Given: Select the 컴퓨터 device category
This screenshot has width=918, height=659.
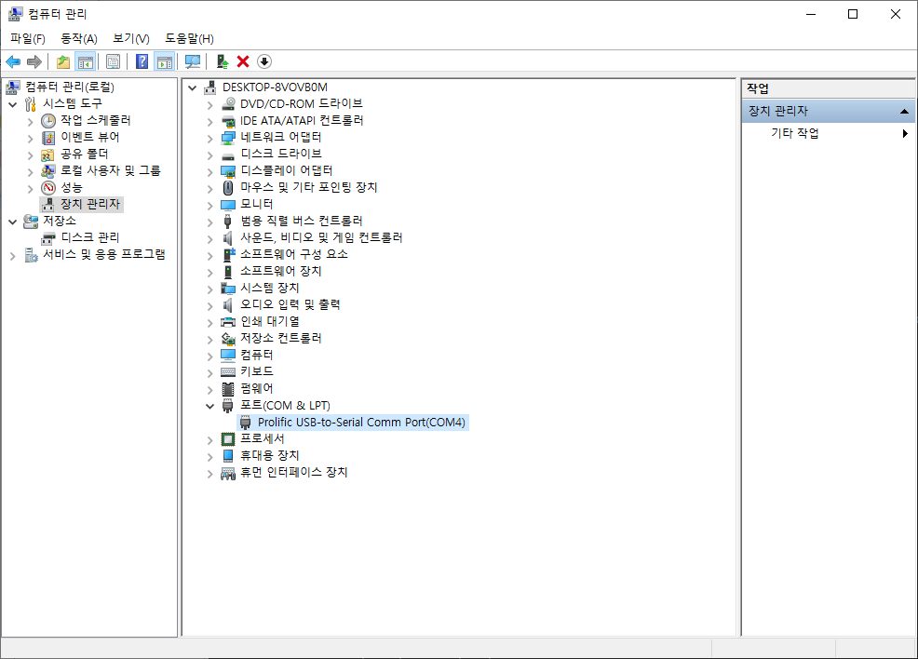Looking at the screenshot, I should [256, 356].
